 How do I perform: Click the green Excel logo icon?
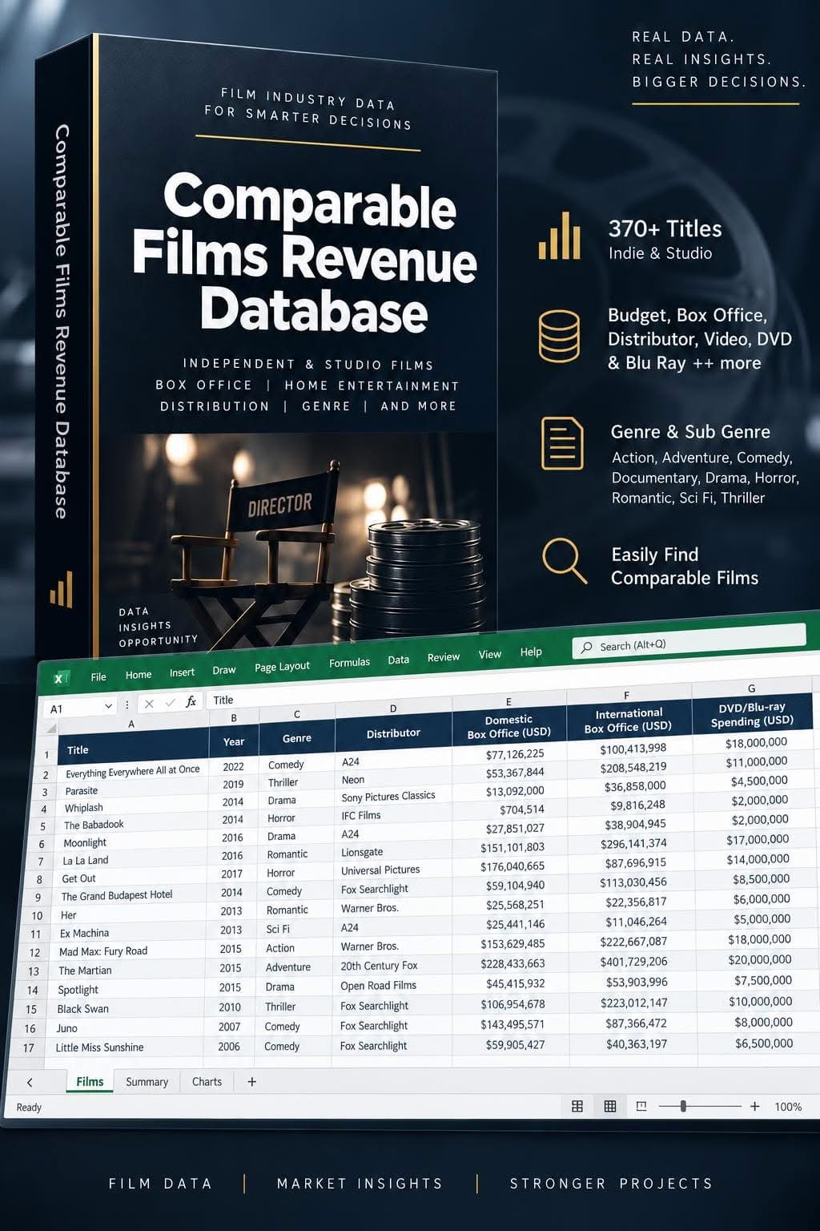click(60, 678)
